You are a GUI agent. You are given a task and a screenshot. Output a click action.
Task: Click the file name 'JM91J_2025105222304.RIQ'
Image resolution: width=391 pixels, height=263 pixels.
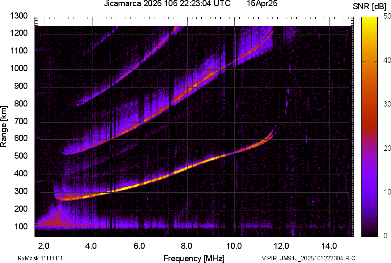coord(318,258)
